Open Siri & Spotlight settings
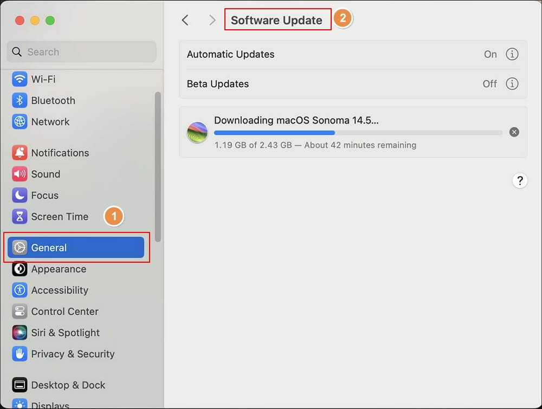 pyautogui.click(x=76, y=333)
